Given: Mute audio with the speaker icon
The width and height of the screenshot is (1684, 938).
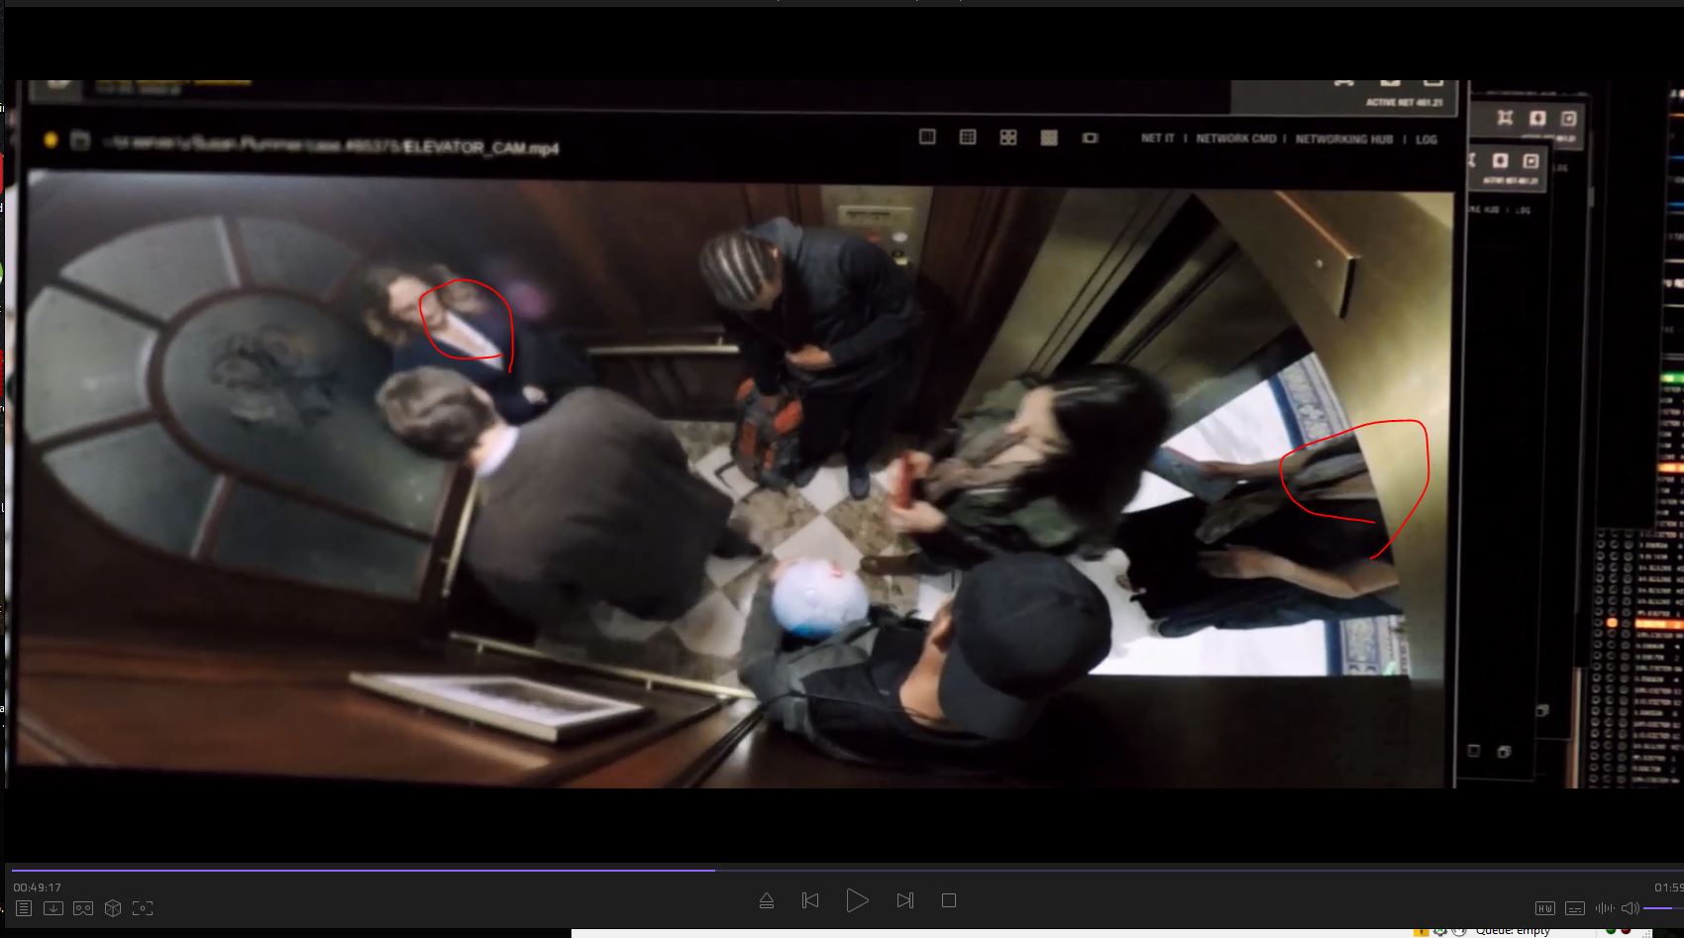Looking at the screenshot, I should tap(1630, 908).
